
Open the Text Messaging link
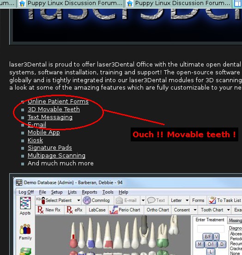pos(50,117)
